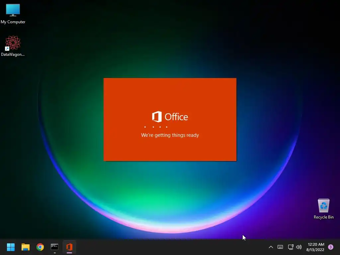Open the clock showing 12:20 AM
Screen dimensions: 340x255
click(316, 244)
